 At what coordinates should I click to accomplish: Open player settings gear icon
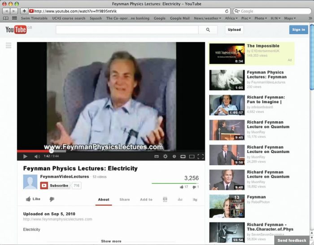pos(165,156)
